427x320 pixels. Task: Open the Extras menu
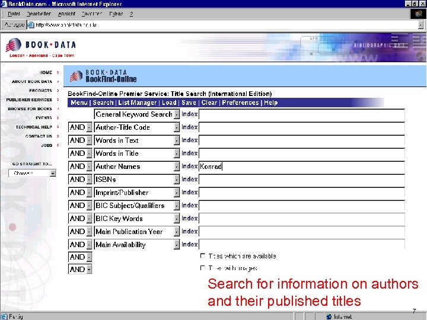click(x=116, y=14)
